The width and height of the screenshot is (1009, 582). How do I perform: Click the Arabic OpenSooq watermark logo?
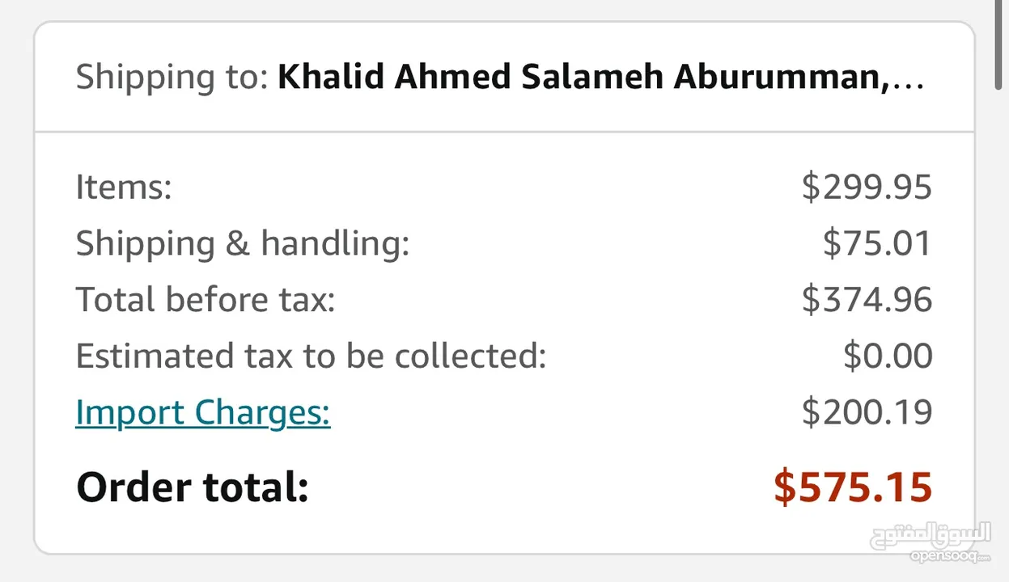[x=931, y=537]
